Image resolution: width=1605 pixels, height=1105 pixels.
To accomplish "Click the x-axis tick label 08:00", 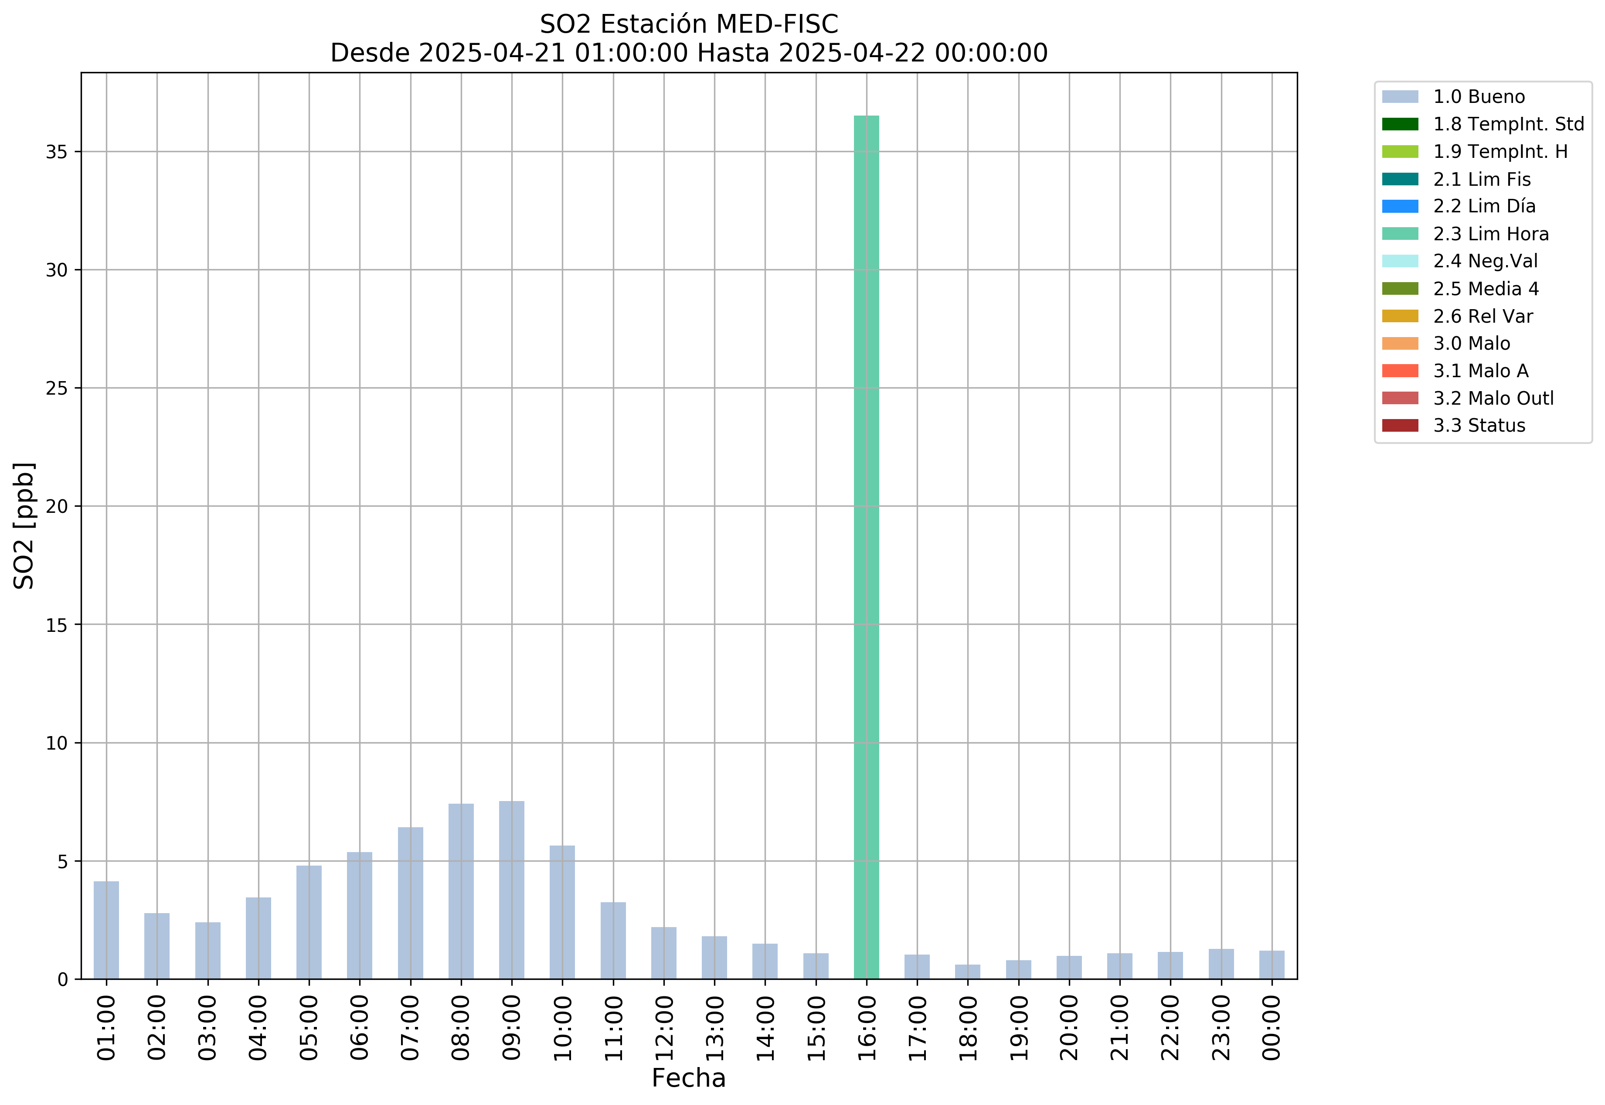I will [462, 1028].
